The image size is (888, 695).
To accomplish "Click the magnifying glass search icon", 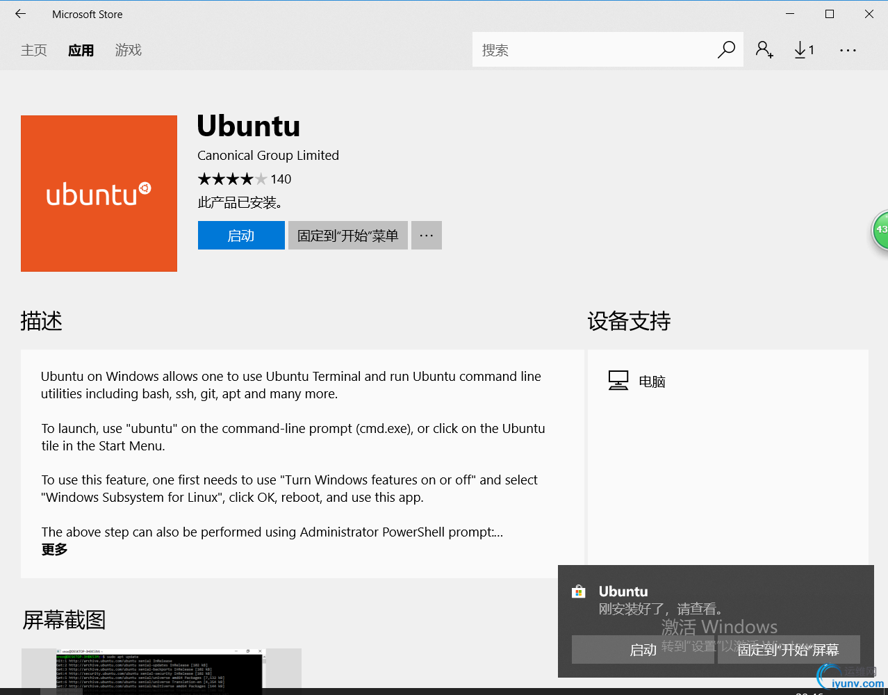I will tap(726, 49).
